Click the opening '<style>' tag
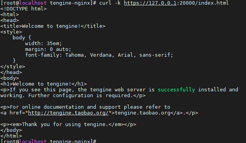246x143 pixels. 11,32
